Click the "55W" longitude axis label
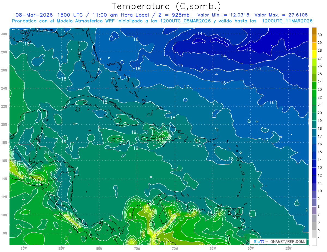This screenshot has width=327, height=252. pos(289,248)
